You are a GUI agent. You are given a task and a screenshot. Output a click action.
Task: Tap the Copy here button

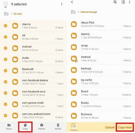pos(125,127)
